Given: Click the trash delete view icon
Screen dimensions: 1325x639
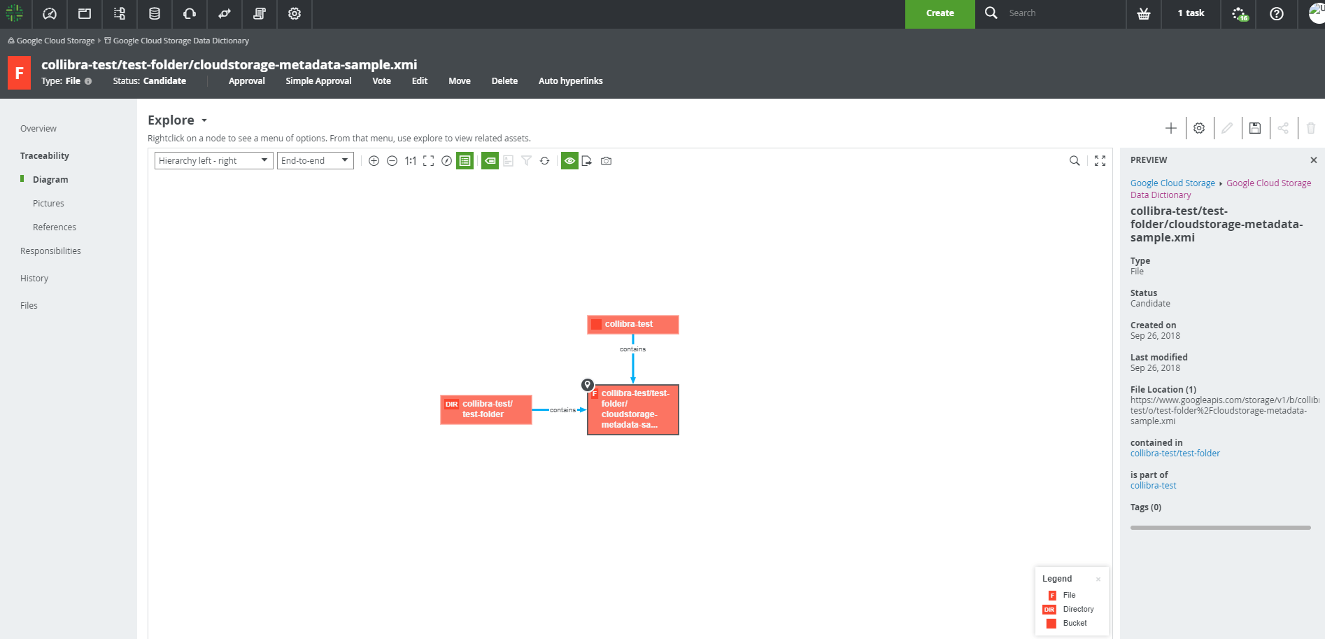Looking at the screenshot, I should (x=1311, y=128).
